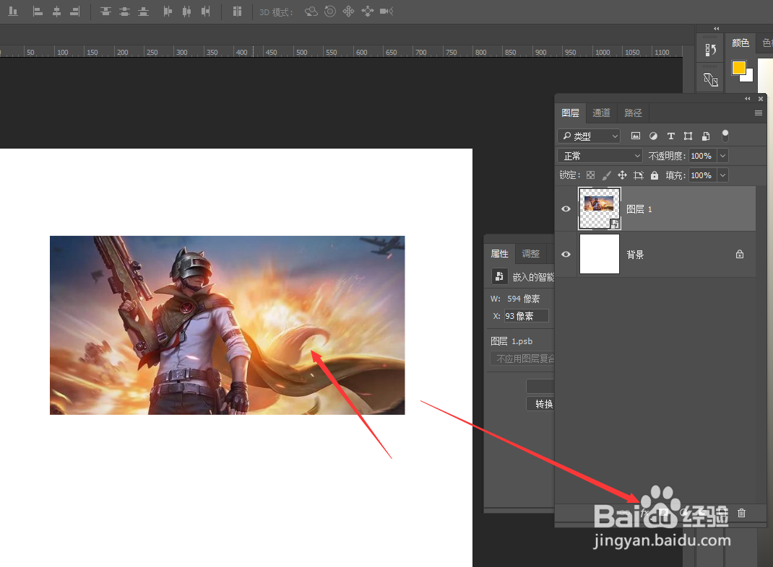
Task: Delete layer with trash icon
Action: (x=741, y=513)
